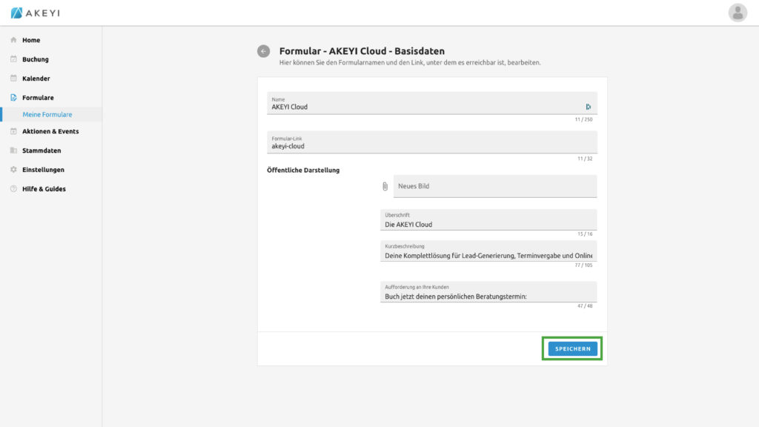Click the paperclip attachment icon
This screenshot has height=427, width=759.
click(385, 186)
